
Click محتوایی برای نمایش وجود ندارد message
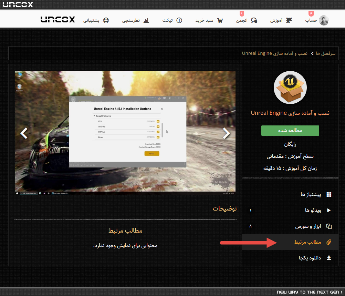(x=125, y=246)
